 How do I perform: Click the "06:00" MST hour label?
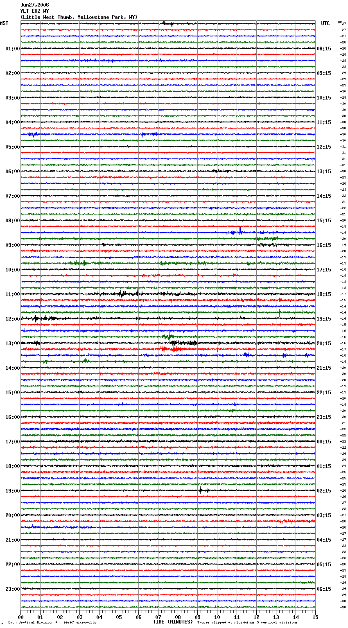(13, 172)
